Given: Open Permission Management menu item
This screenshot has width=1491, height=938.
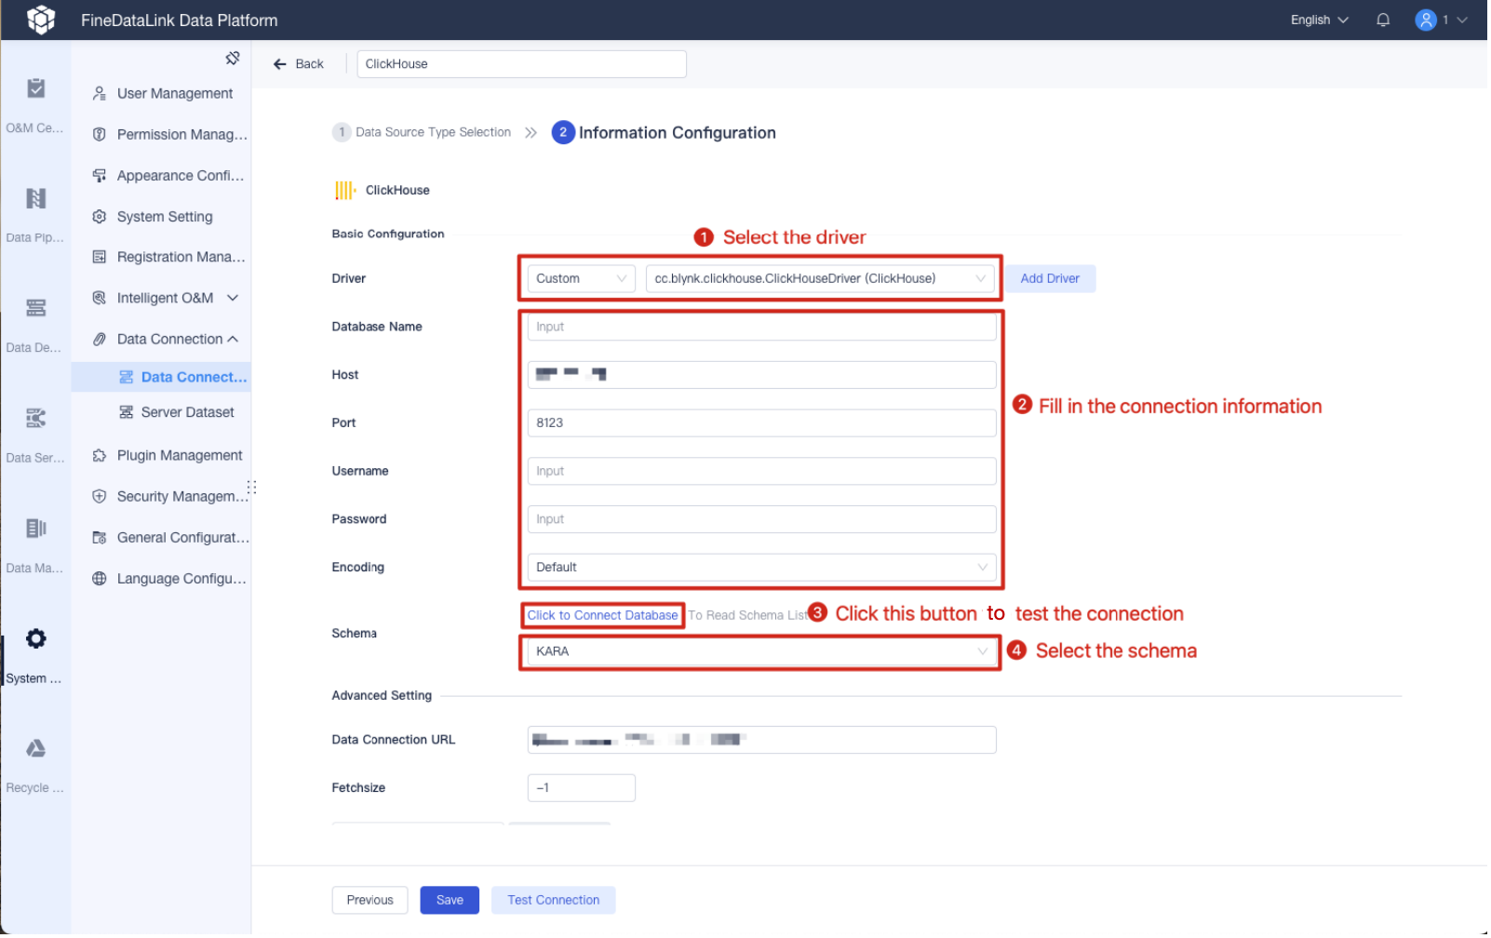Looking at the screenshot, I should [x=171, y=135].
